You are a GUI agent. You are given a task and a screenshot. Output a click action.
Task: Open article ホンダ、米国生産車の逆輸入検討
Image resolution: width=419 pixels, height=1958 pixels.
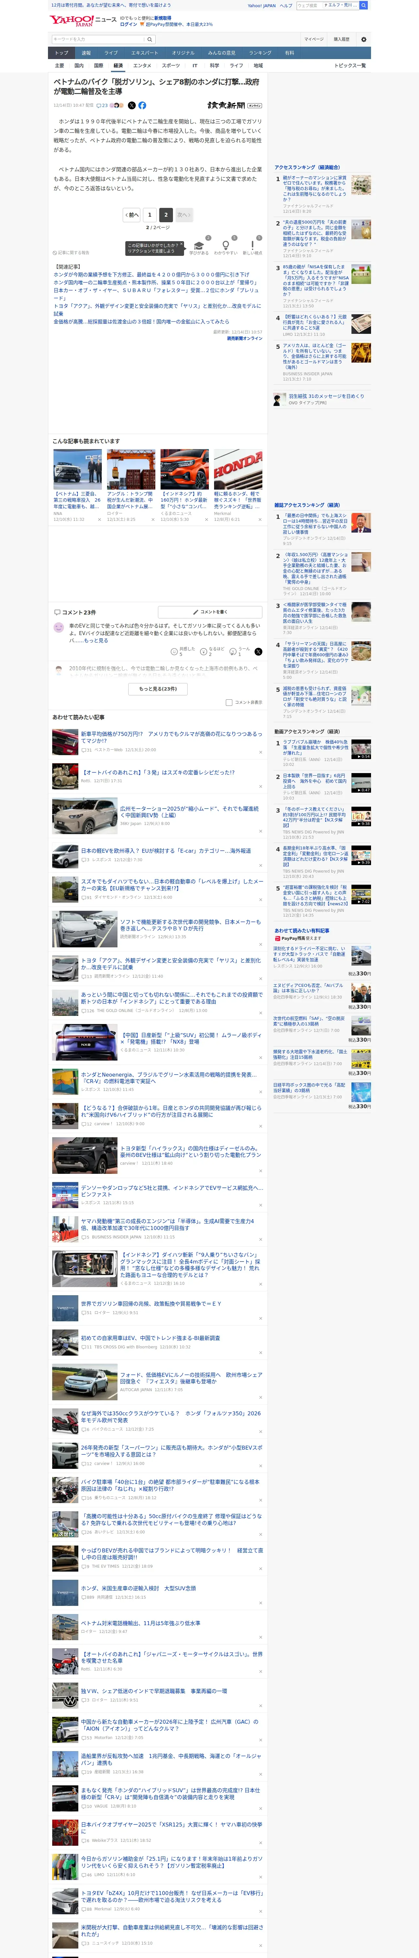pyautogui.click(x=138, y=1588)
